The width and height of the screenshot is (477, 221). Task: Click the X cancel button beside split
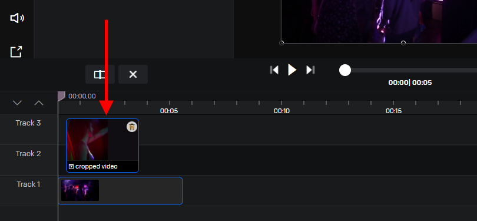(133, 74)
